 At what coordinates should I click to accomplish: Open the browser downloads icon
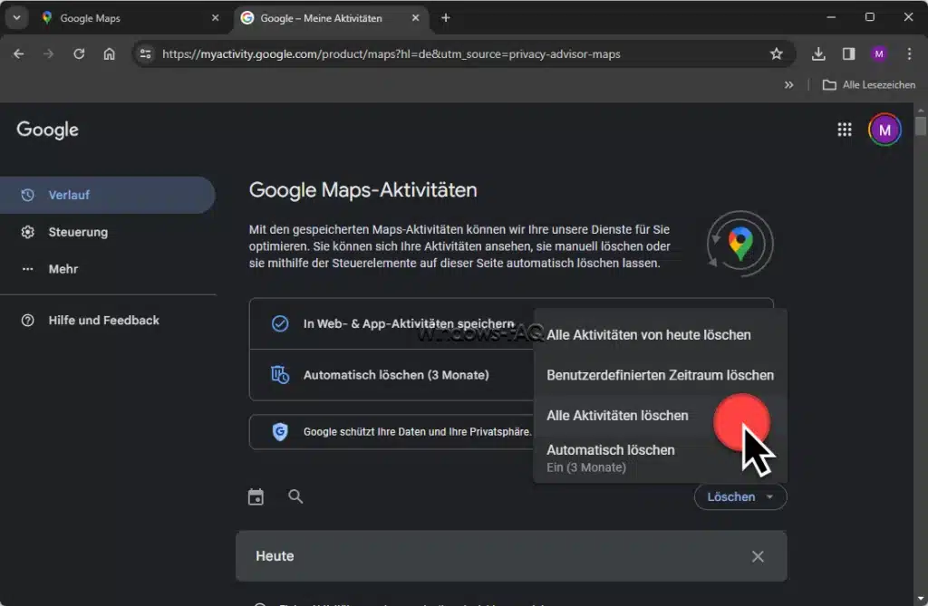(x=818, y=53)
